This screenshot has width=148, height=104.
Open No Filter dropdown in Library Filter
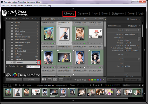pyautogui.click(x=99, y=19)
